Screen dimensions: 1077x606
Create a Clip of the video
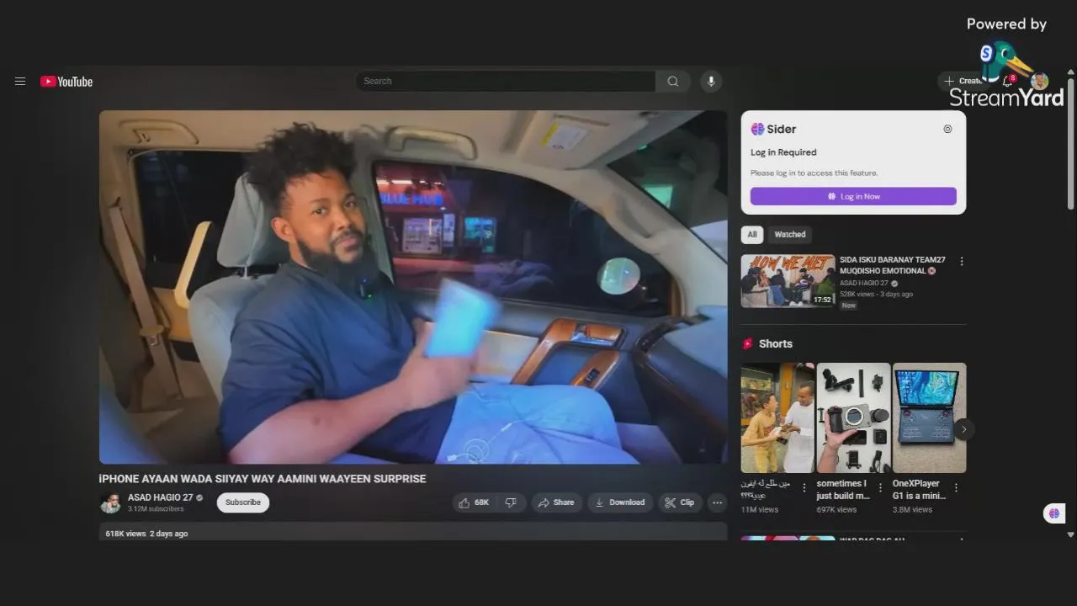click(x=680, y=502)
